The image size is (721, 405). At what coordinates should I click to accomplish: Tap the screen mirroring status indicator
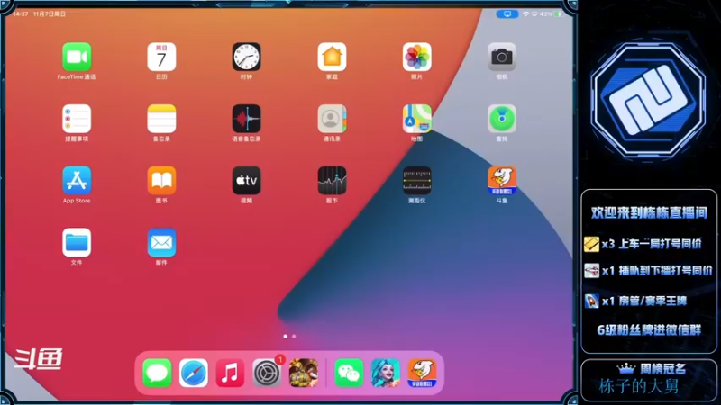pos(507,14)
